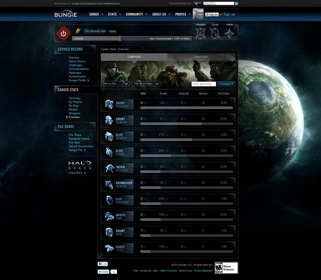This screenshot has width=321, height=280.
Task: Click the Ghost vehicle icon
Action: pyautogui.click(x=109, y=248)
